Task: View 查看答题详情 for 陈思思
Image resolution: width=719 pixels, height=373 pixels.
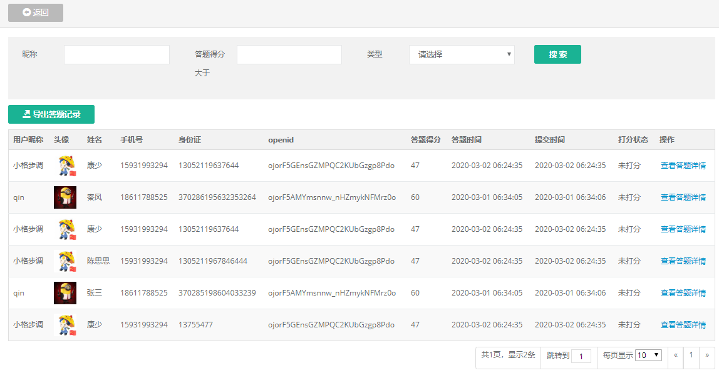Action: [x=683, y=261]
